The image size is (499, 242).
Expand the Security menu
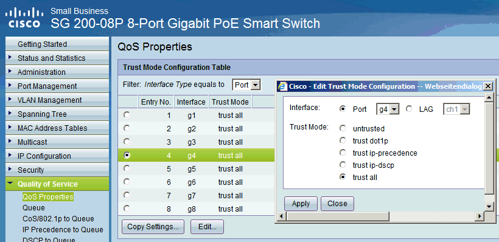coord(57,170)
